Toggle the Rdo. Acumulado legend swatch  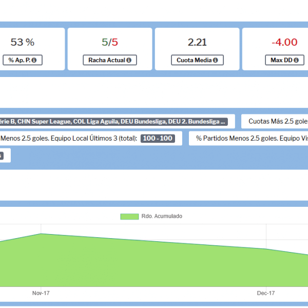click(129, 217)
